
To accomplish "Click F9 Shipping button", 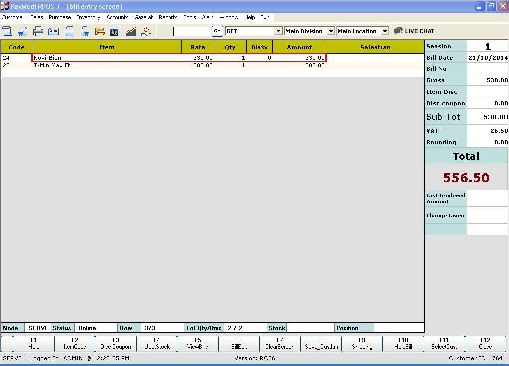I will (362, 344).
